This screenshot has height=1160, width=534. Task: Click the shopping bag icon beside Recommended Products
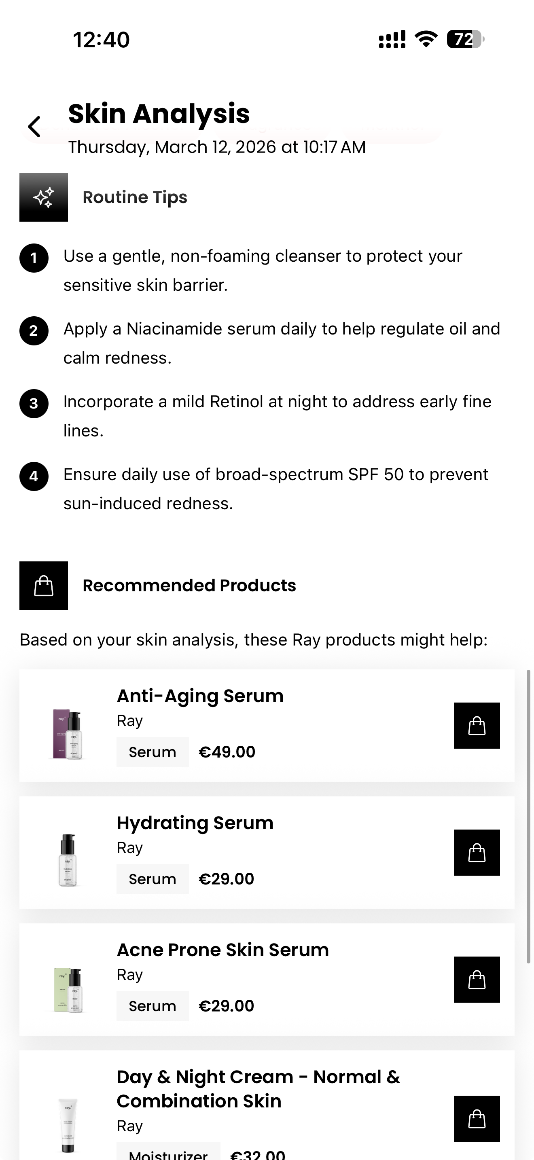click(43, 585)
